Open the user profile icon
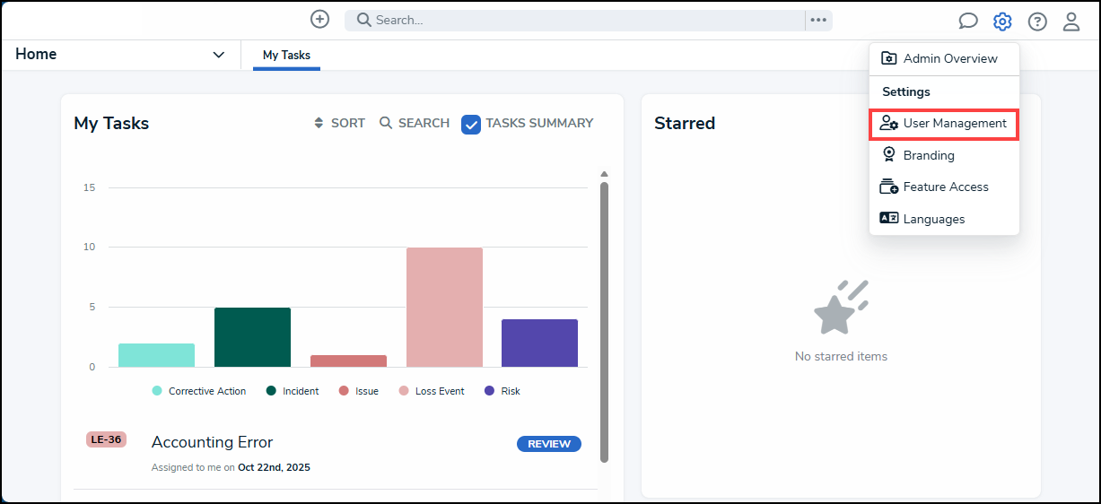 pyautogui.click(x=1071, y=22)
